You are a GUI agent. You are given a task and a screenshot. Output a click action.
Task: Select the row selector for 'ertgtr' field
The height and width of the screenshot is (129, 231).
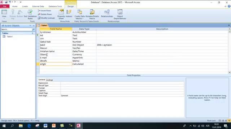pos(38,64)
